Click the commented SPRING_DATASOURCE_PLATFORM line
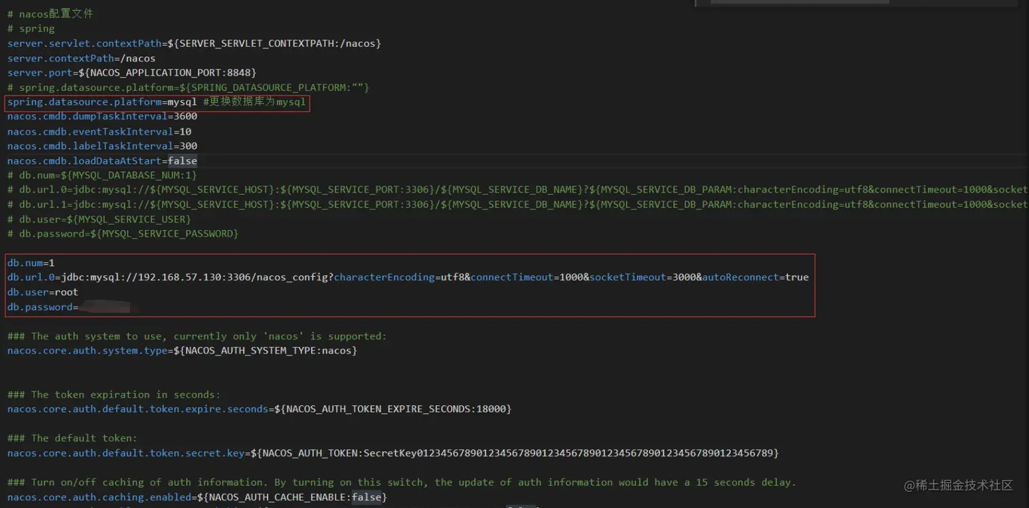 pos(189,88)
